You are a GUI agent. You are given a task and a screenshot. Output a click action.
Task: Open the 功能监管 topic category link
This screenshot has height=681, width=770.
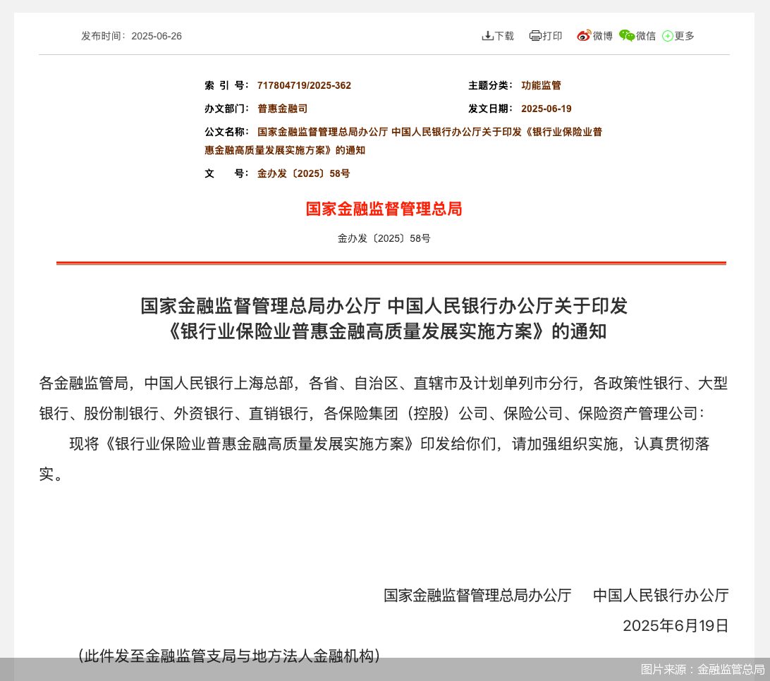tap(542, 85)
